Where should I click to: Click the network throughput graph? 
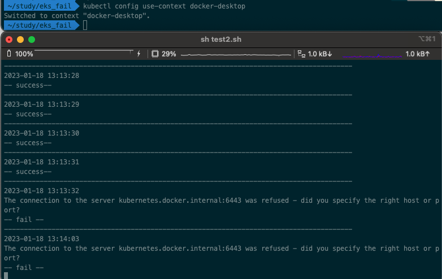pos(372,56)
